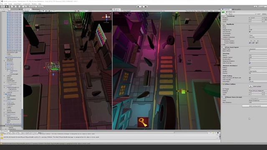Toggle Freeze Position X checkbox
The width and height of the screenshot is (267, 150).
pos(250,41)
